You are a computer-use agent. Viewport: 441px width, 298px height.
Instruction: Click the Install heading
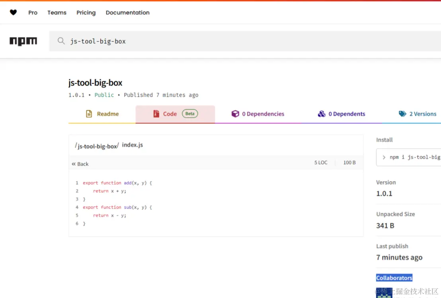384,140
